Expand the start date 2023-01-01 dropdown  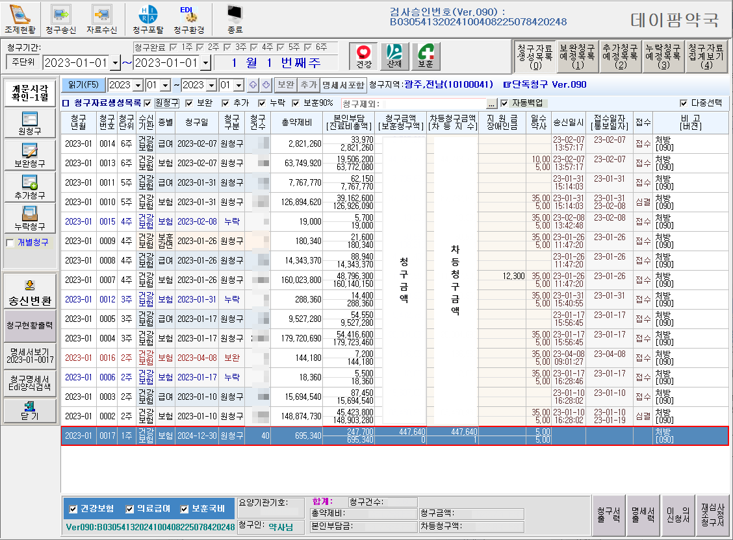(115, 63)
